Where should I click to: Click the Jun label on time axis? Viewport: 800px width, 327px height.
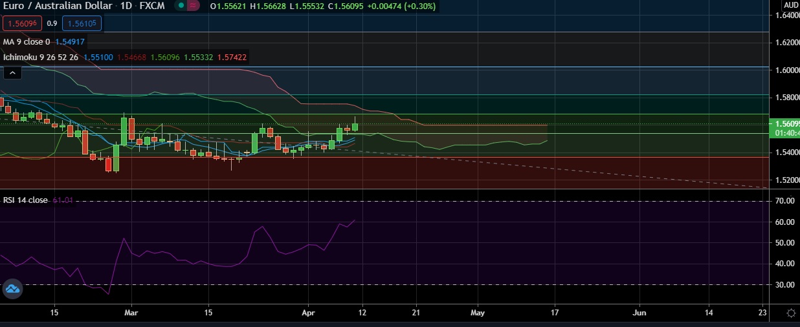tap(639, 312)
